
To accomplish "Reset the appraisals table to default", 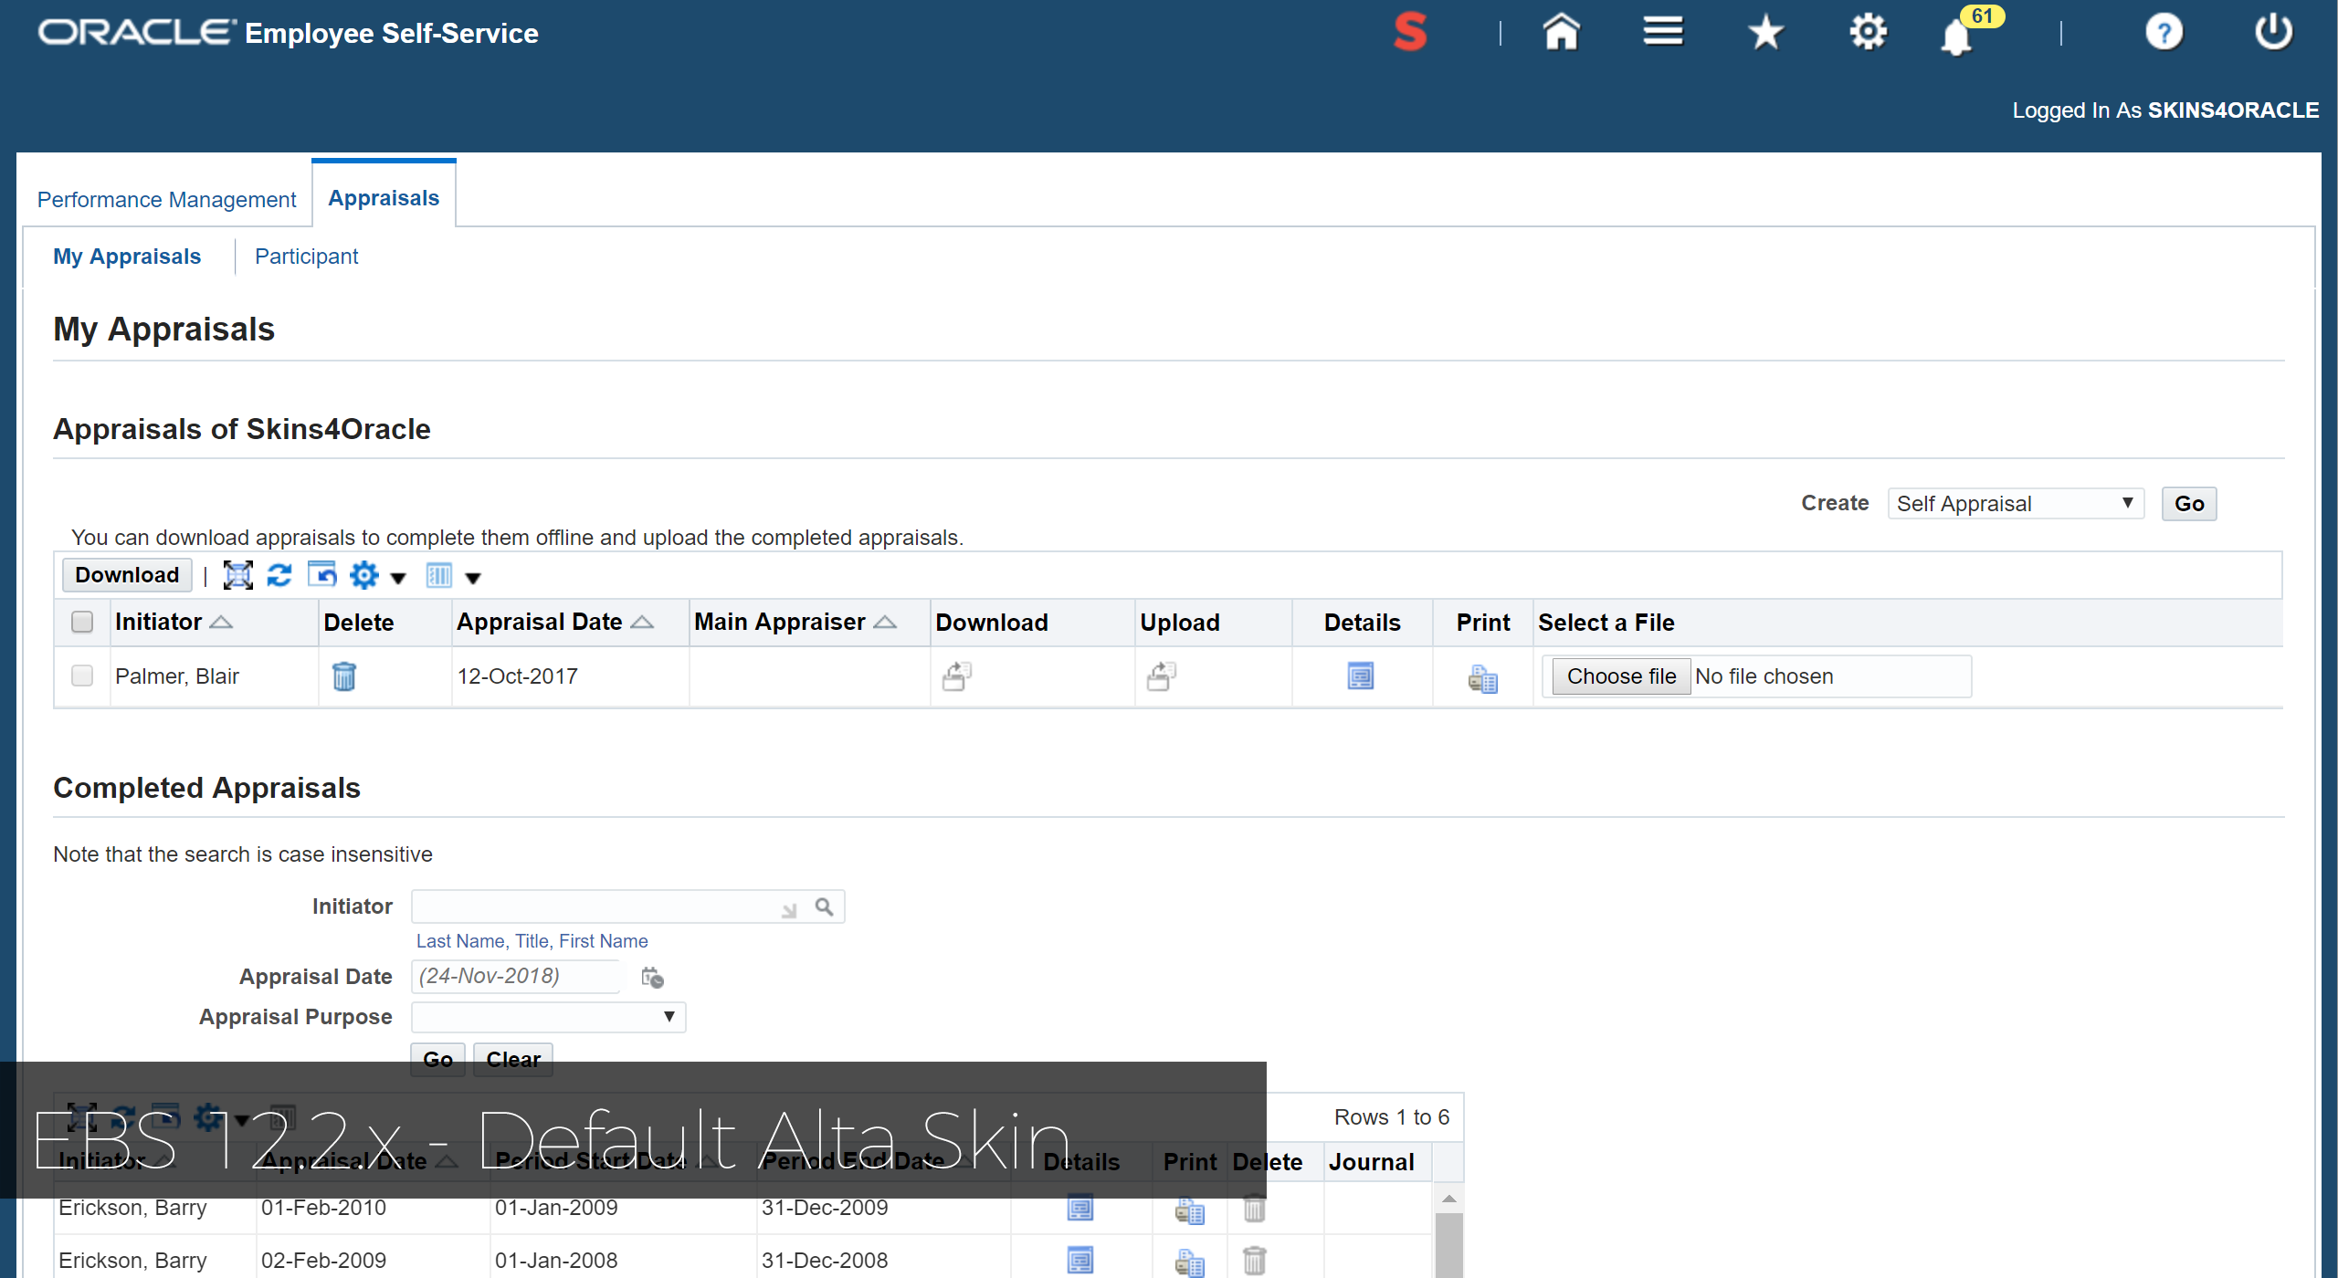I will point(321,575).
